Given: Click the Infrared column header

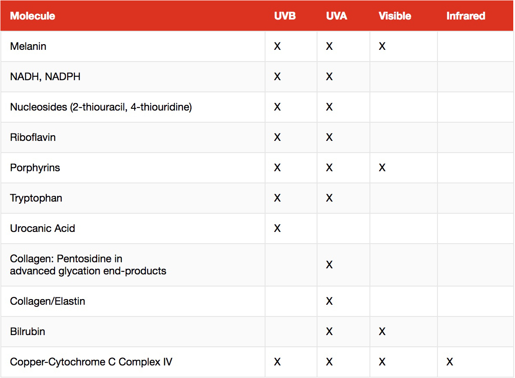Looking at the screenshot, I should 466,16.
